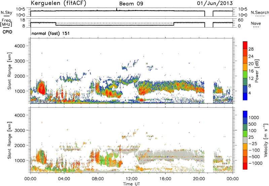Click the 'Nave' legend label
This screenshot has width=269, height=186.
256,23
